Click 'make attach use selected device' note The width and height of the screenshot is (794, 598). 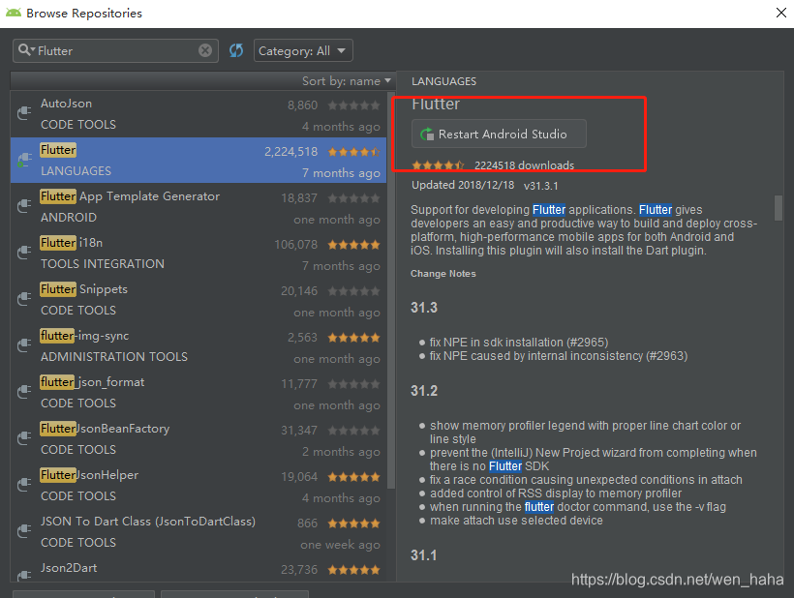click(516, 520)
